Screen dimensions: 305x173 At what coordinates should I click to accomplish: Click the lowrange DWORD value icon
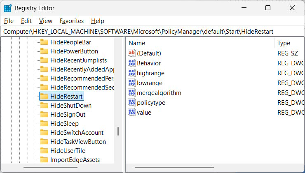(x=132, y=83)
